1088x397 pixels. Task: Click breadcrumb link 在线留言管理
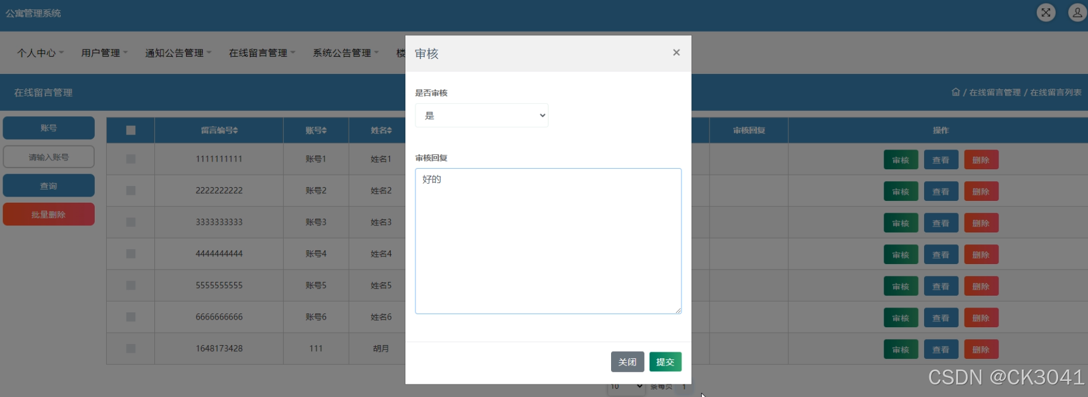tap(995, 92)
